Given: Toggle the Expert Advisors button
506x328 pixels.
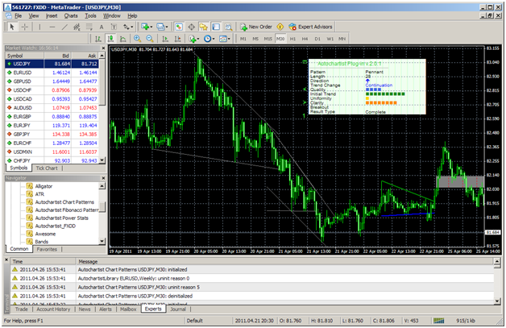Looking at the screenshot, I should [310, 27].
